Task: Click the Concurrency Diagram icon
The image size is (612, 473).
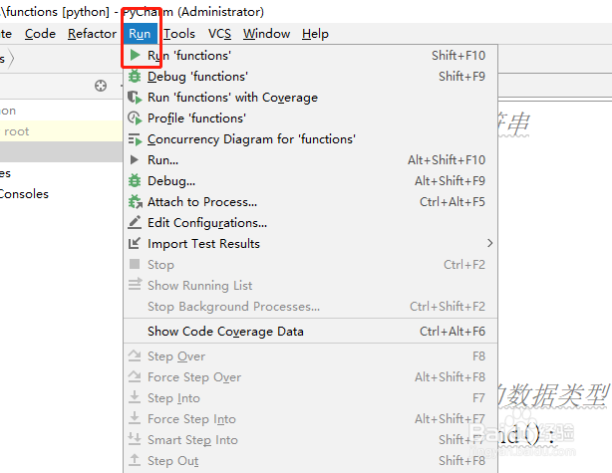Action: [135, 139]
